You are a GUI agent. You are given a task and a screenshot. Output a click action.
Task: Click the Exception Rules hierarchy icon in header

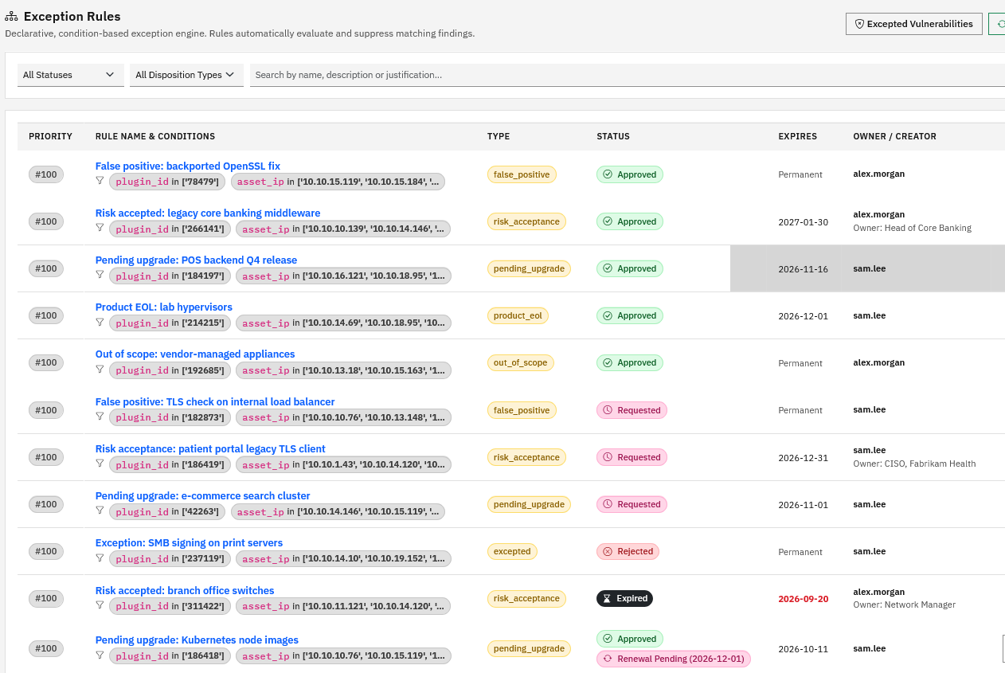(11, 17)
